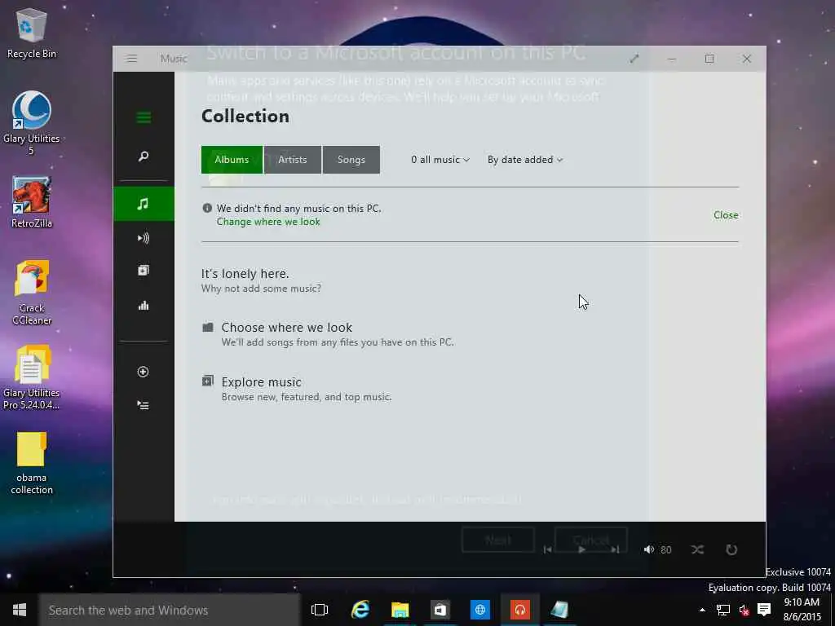Skip to the next track
This screenshot has width=835, height=626.
(615, 549)
